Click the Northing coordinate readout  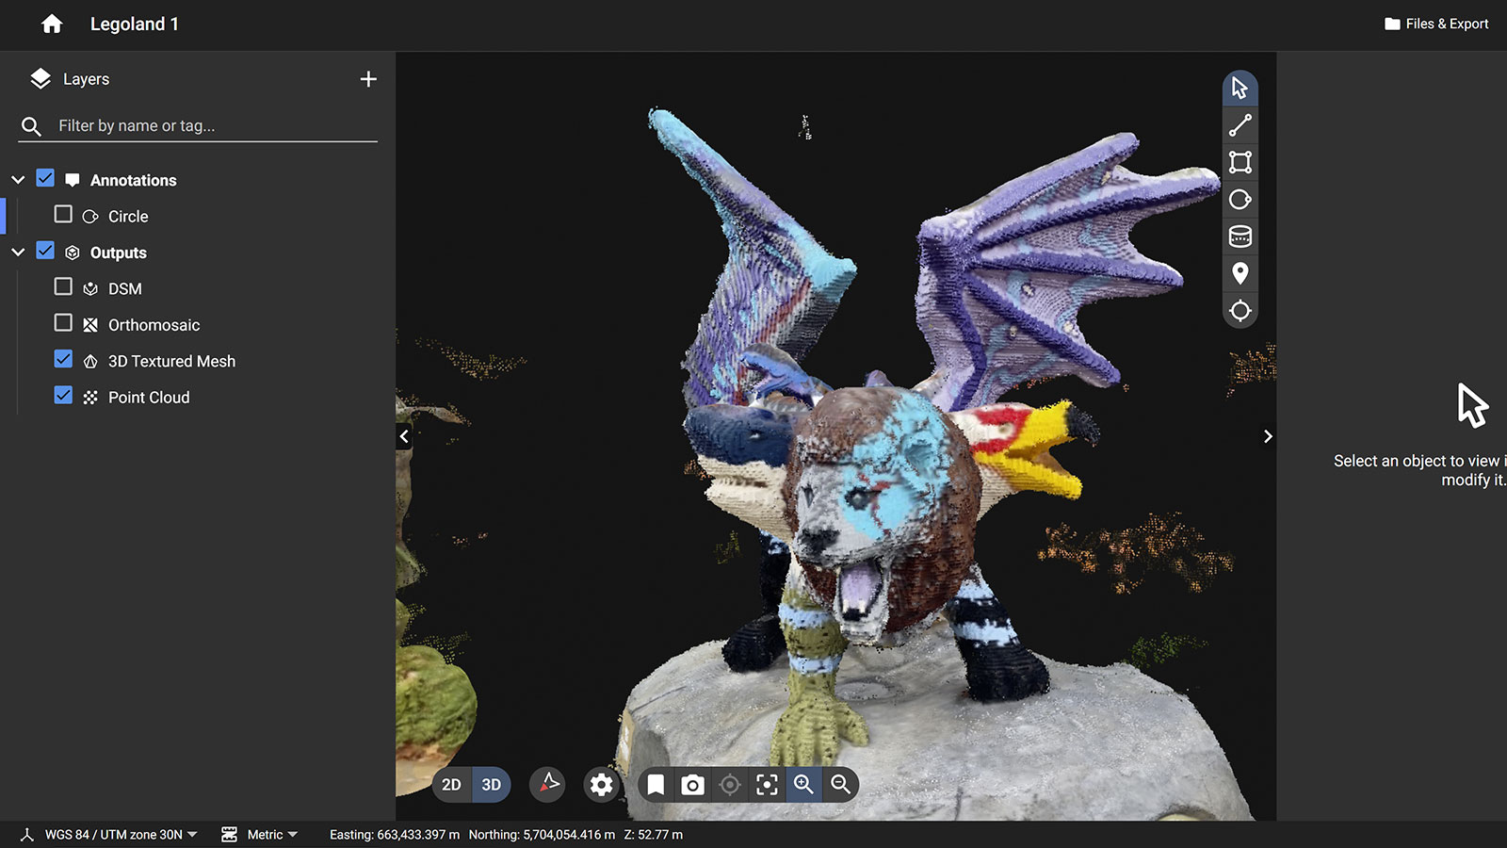pos(542,835)
